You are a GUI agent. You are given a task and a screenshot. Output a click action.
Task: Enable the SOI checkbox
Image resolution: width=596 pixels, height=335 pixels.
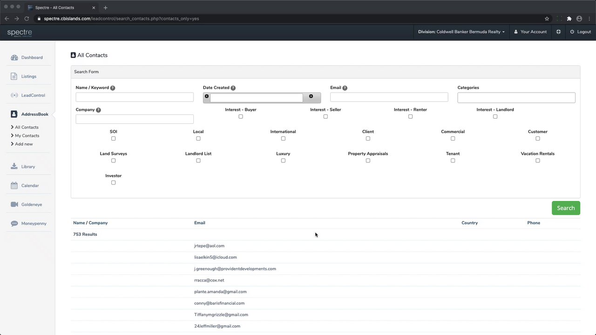click(113, 138)
